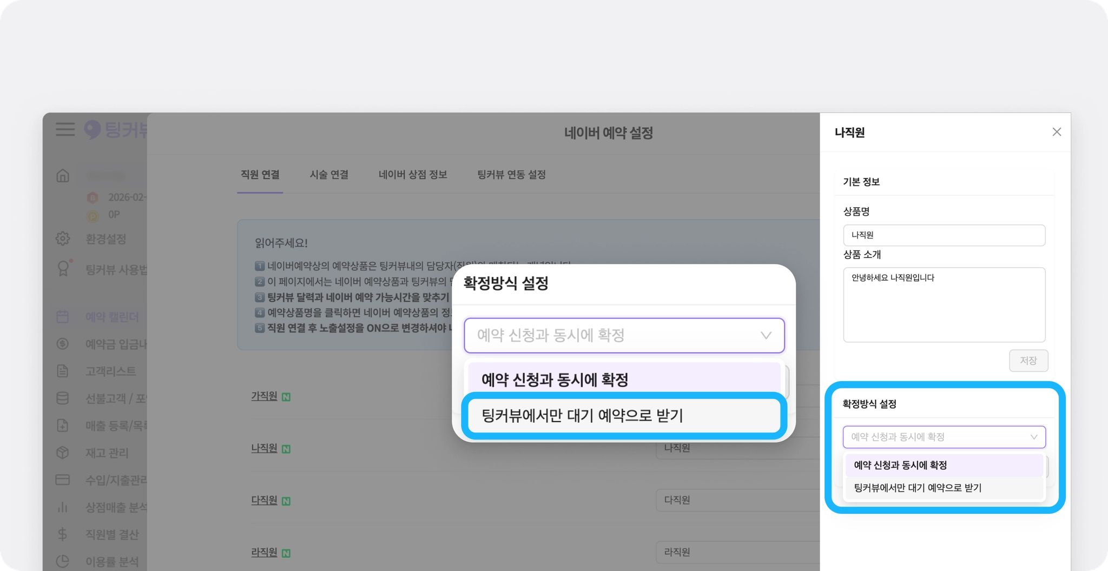The height and width of the screenshot is (571, 1108).
Task: Close the 나직원 side panel
Action: tap(1057, 132)
